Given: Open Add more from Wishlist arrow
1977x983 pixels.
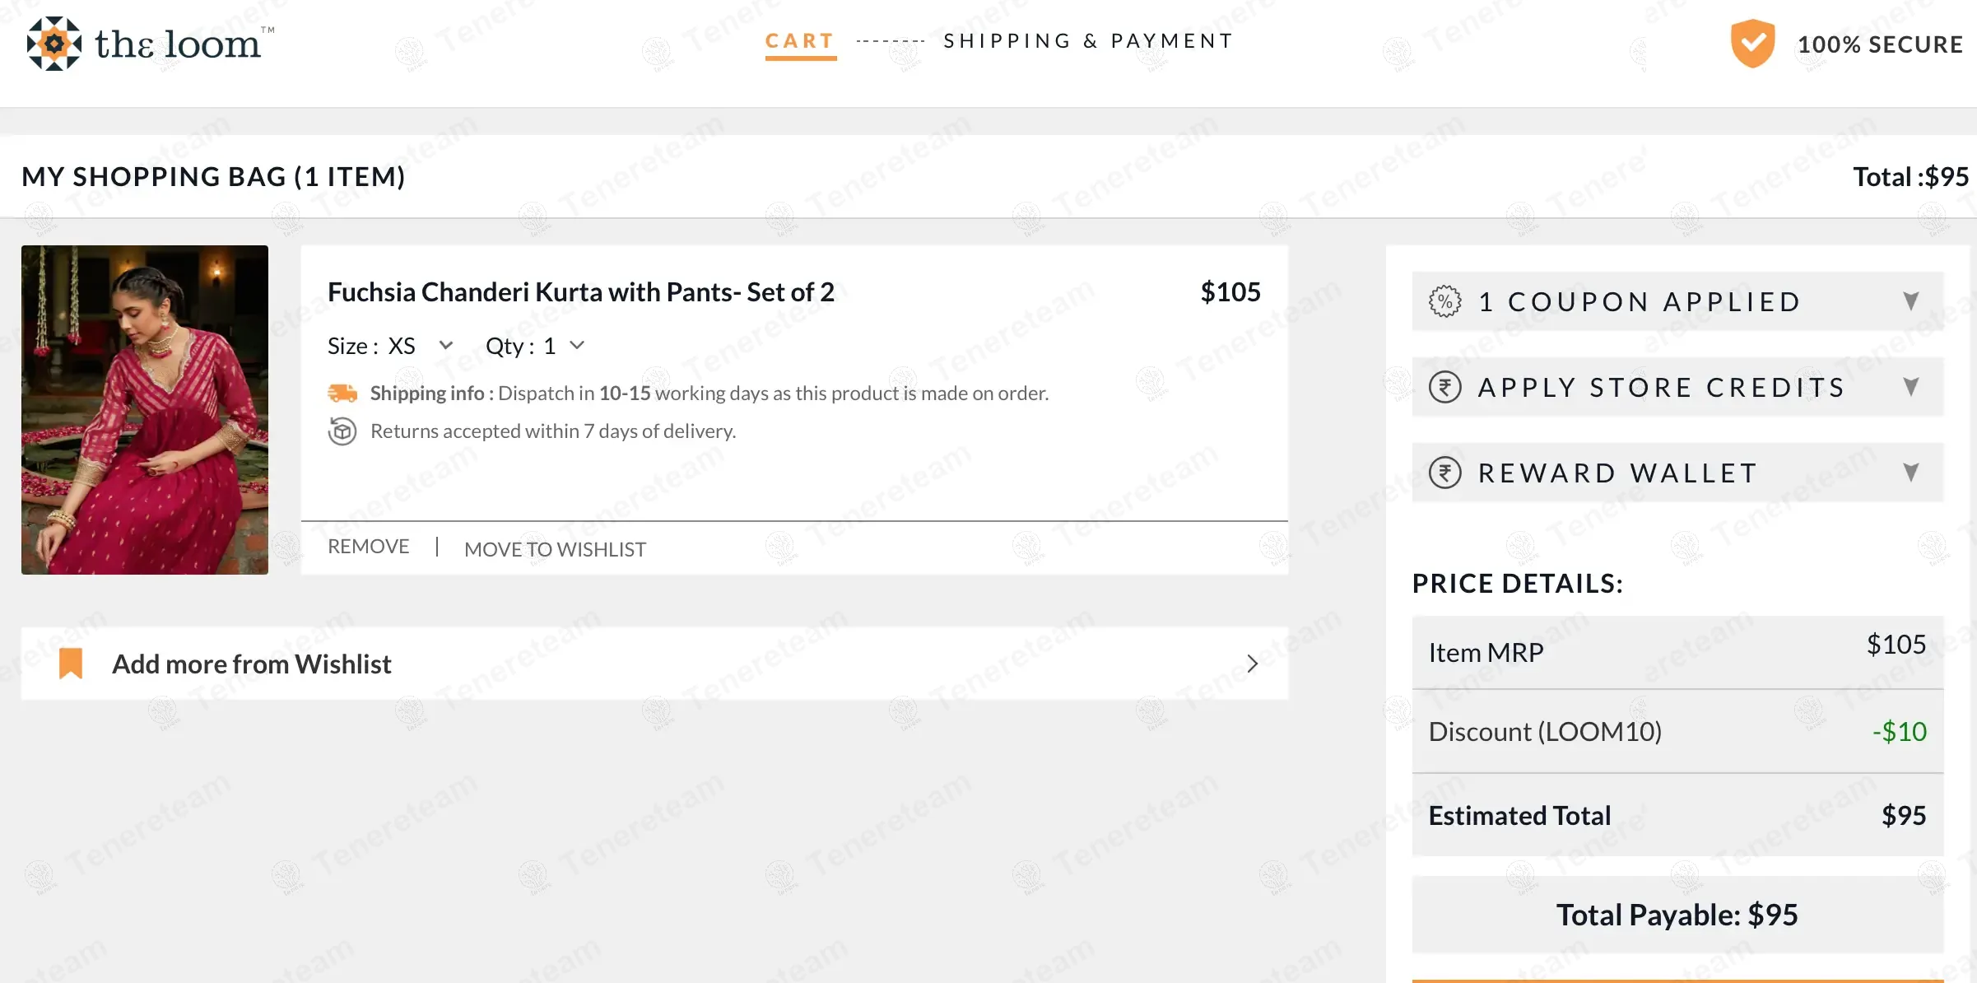Looking at the screenshot, I should coord(1252,664).
